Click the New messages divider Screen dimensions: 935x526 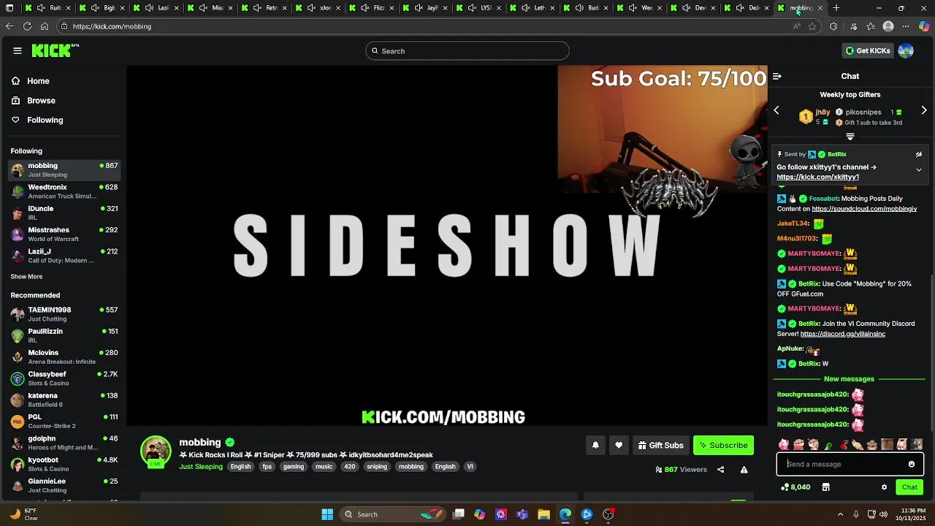pyautogui.click(x=849, y=379)
